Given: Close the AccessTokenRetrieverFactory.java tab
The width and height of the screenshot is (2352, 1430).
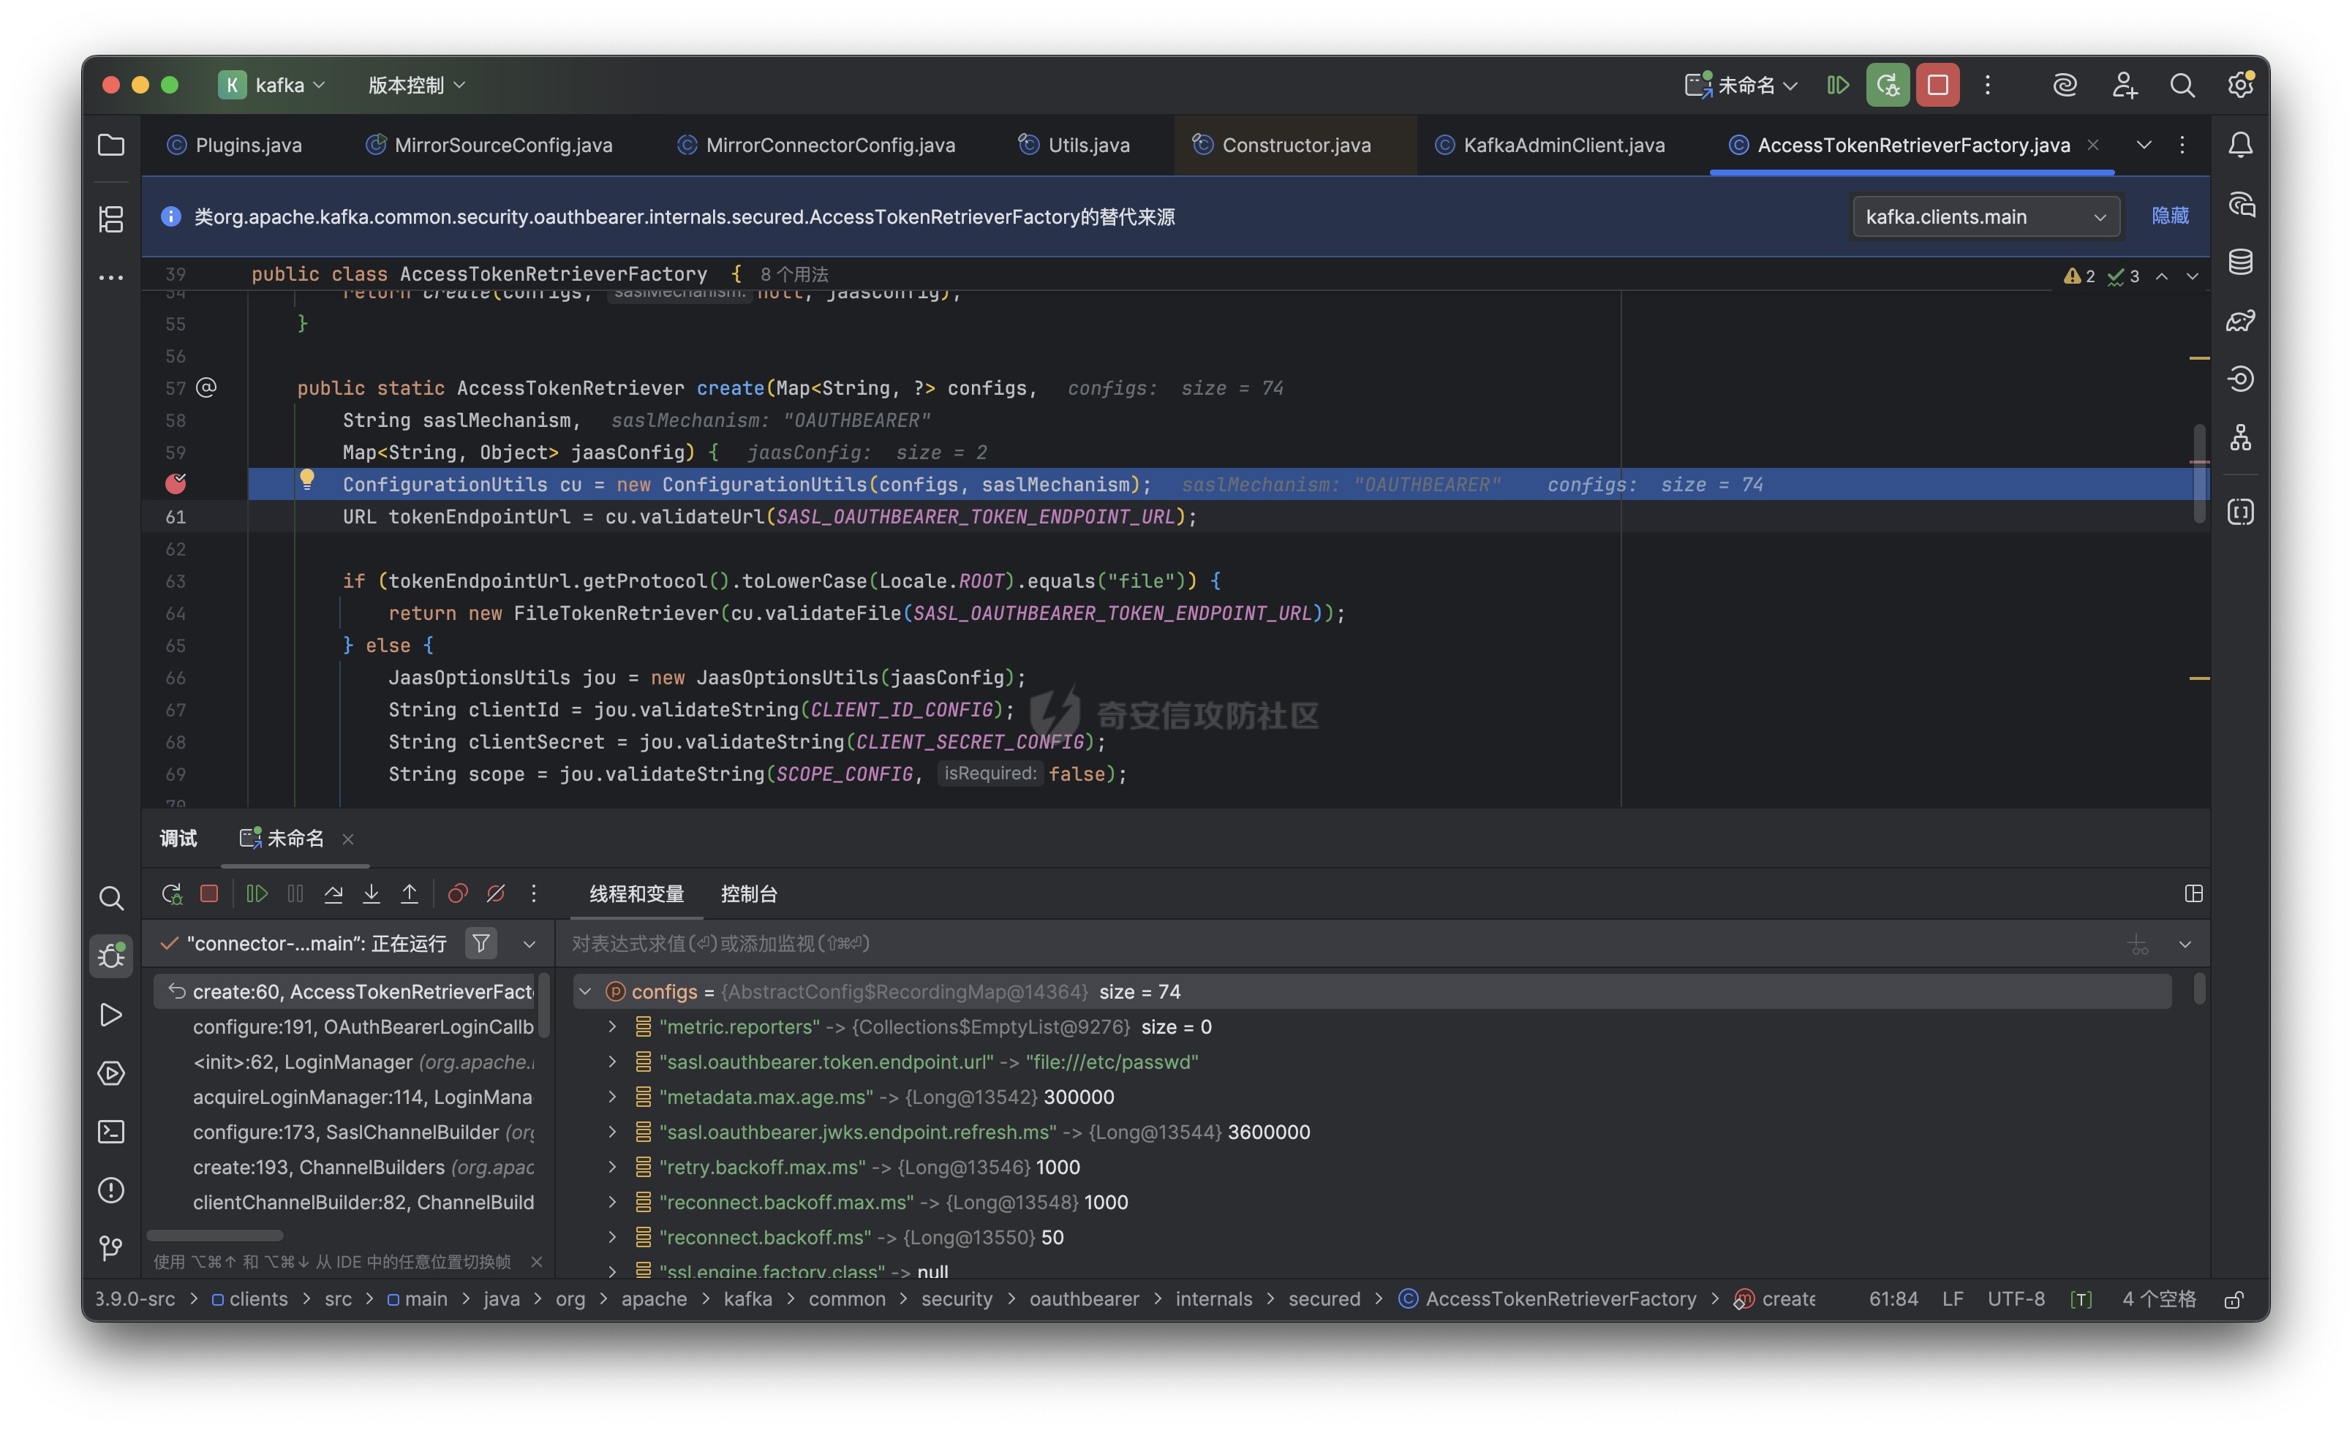Looking at the screenshot, I should pos(2092,145).
